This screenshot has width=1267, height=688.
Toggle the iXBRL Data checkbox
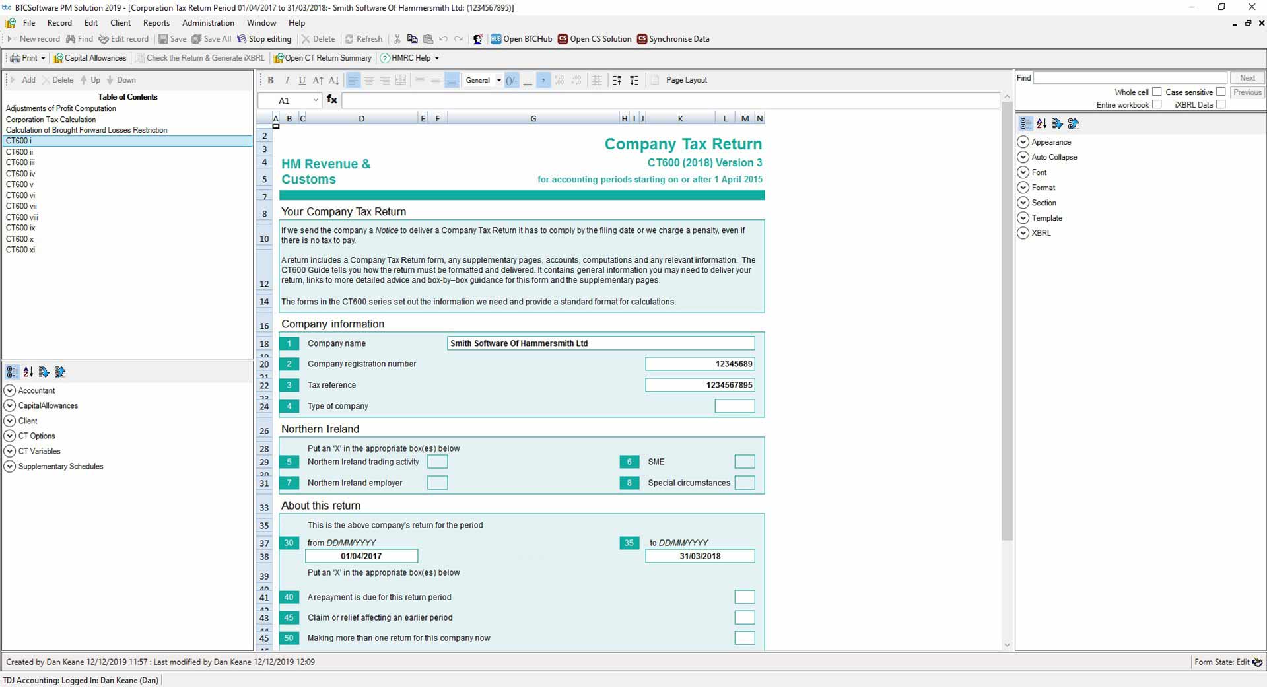point(1221,104)
